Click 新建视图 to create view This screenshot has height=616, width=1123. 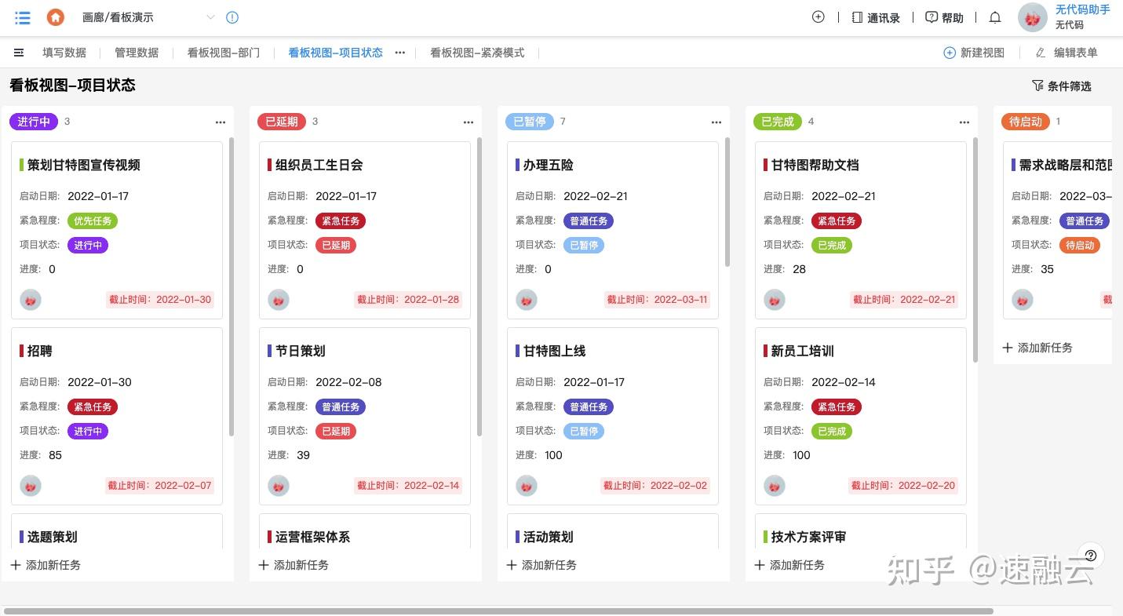tap(974, 53)
